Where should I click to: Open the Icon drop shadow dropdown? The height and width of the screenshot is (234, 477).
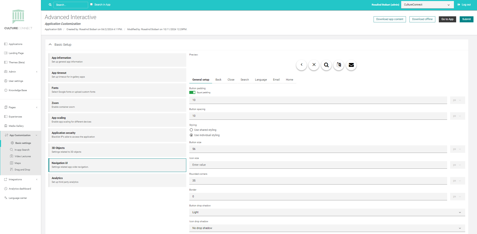tap(327, 228)
